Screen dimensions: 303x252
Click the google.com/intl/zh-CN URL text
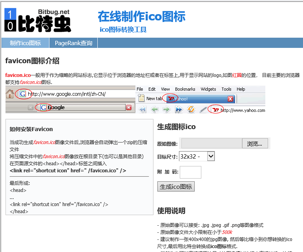click(x=67, y=94)
